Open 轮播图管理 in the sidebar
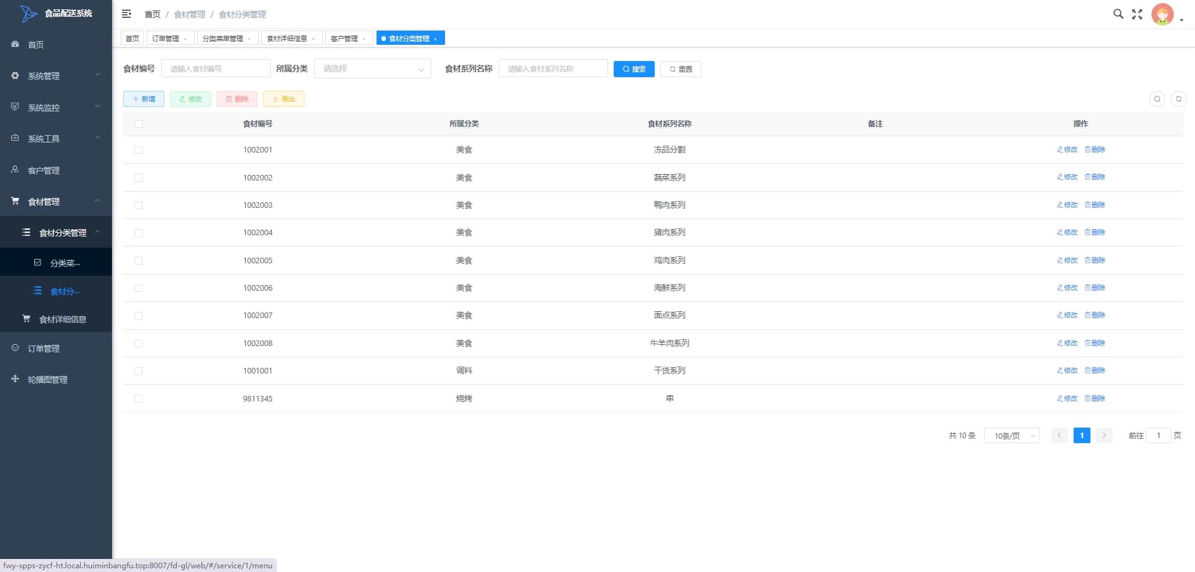This screenshot has width=1195, height=572. (56, 380)
